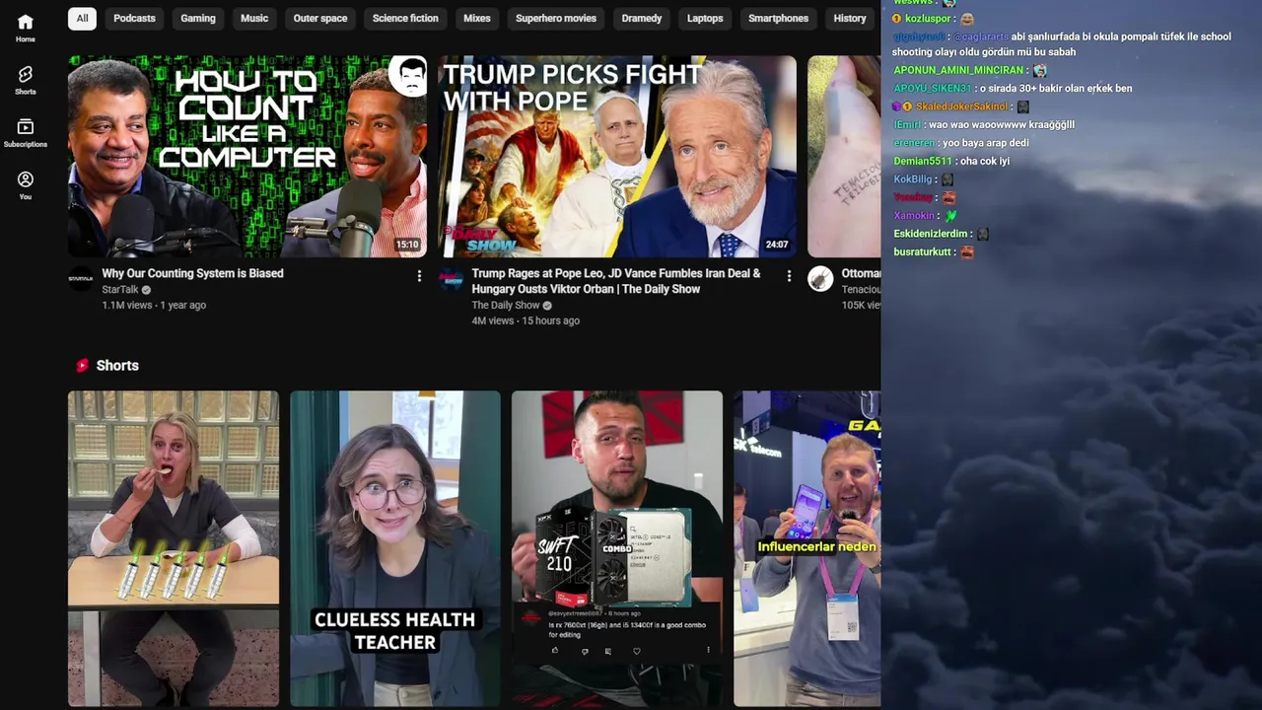The width and height of the screenshot is (1262, 710).
Task: Open the Home sidebar icon
Action: point(26,28)
